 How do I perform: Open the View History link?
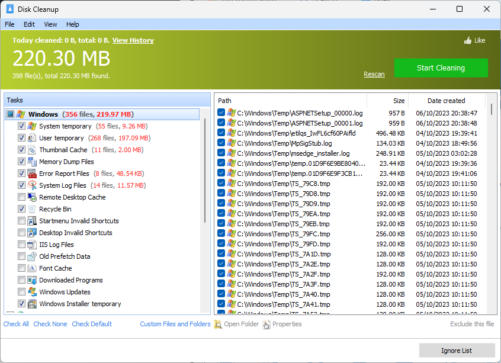coord(133,40)
